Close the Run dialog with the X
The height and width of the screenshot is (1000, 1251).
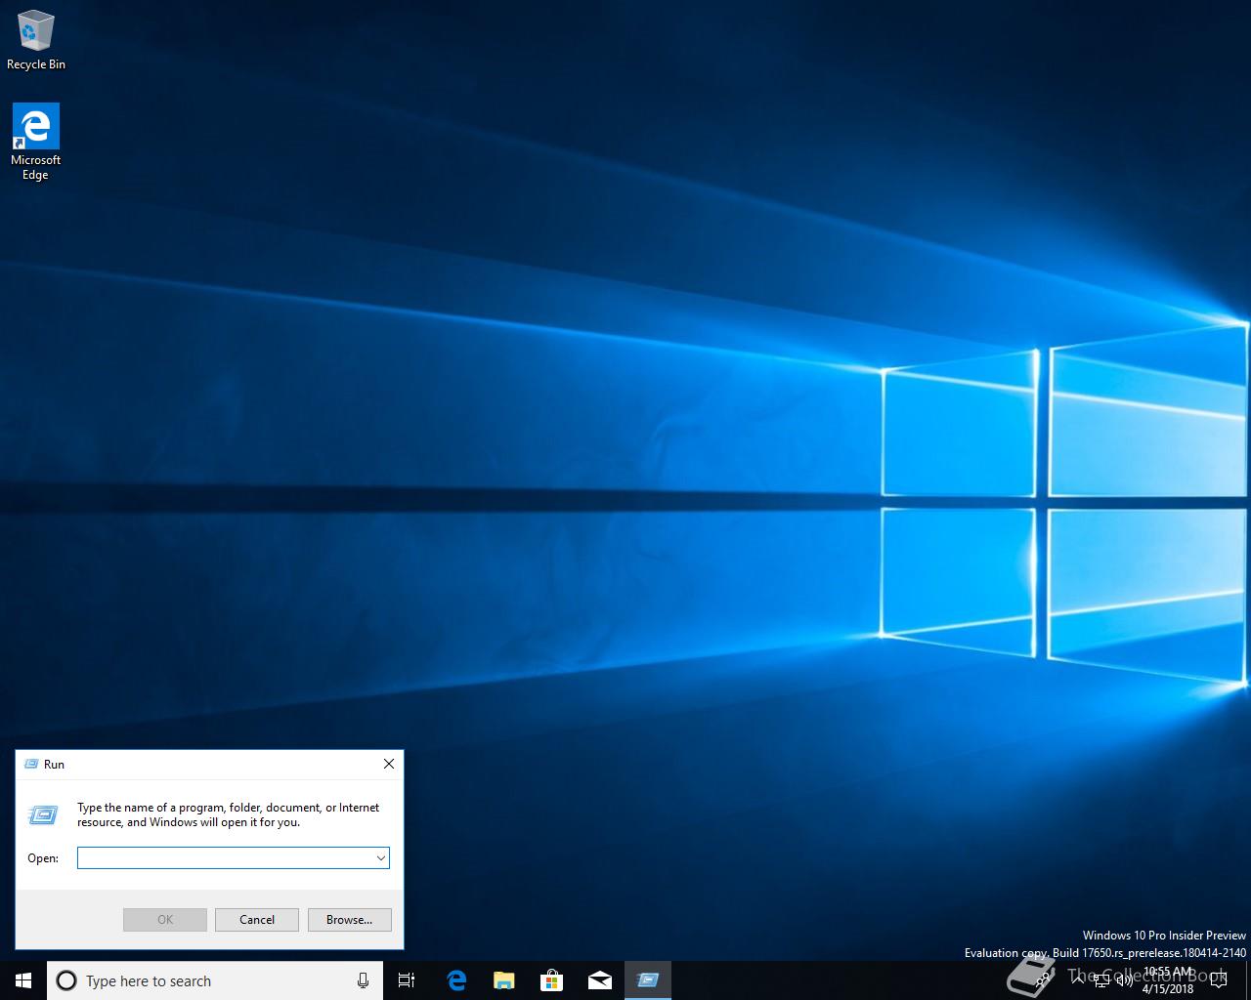[389, 764]
